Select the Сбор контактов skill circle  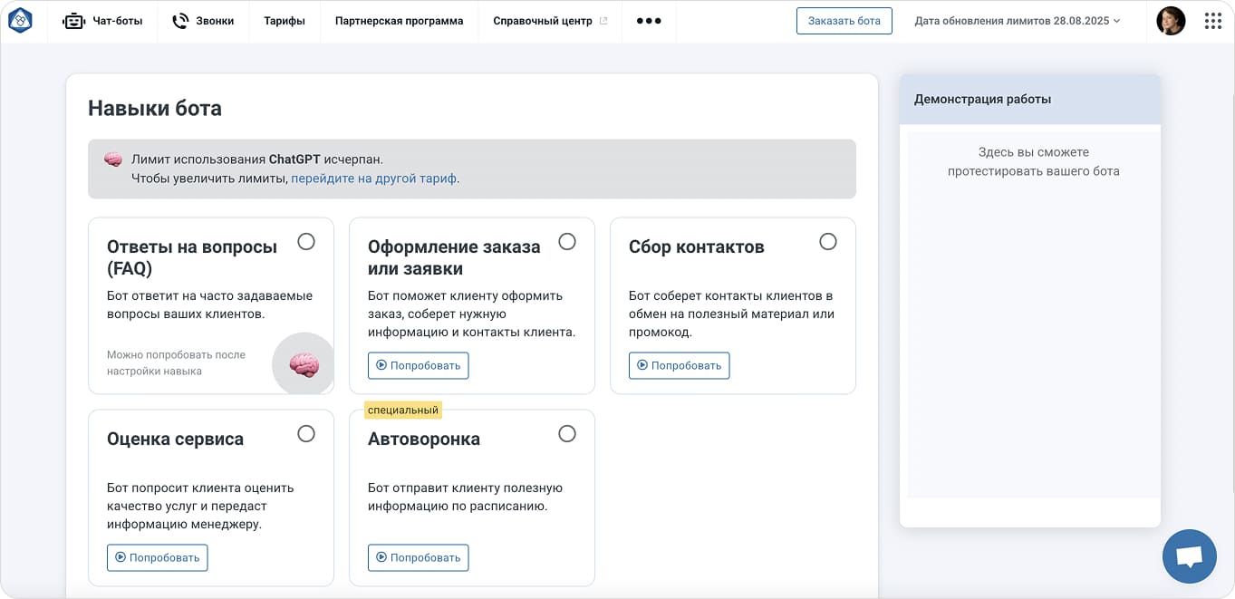point(827,241)
